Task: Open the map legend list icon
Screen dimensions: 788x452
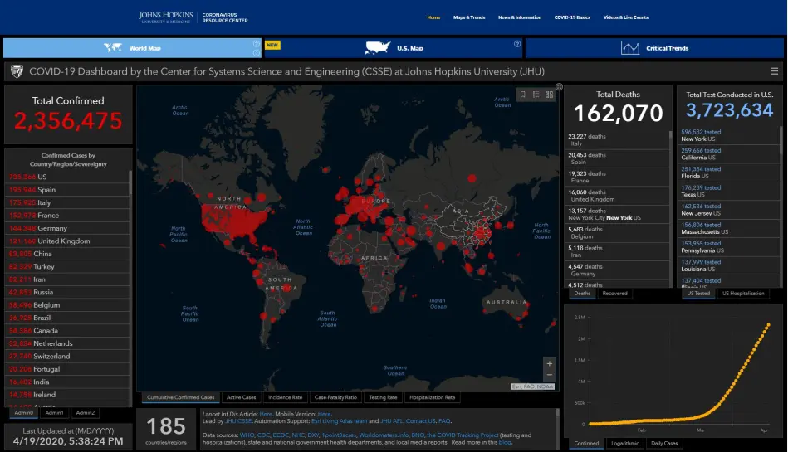Action: tap(536, 95)
